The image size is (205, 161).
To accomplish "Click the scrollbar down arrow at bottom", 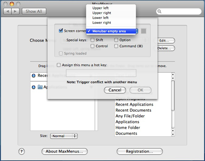I will [x=173, y=134].
